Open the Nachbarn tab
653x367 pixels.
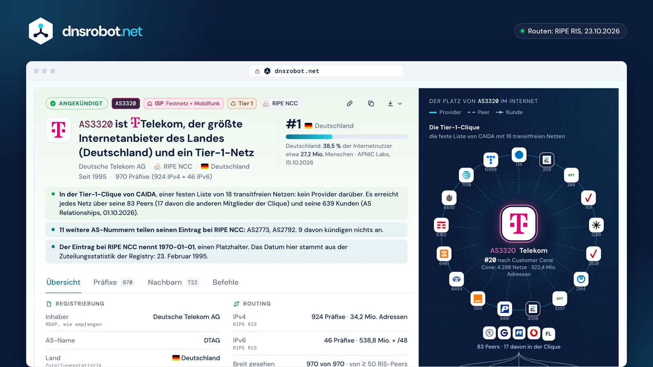click(174, 282)
